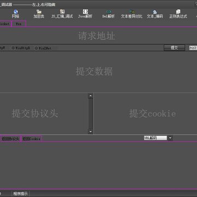Select the WinHttpR radio option
This screenshot has height=197, width=197.
[x=21, y=48]
